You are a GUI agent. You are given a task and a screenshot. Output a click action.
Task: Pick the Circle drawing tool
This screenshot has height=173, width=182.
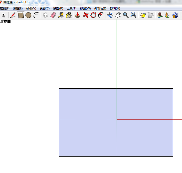28,15
